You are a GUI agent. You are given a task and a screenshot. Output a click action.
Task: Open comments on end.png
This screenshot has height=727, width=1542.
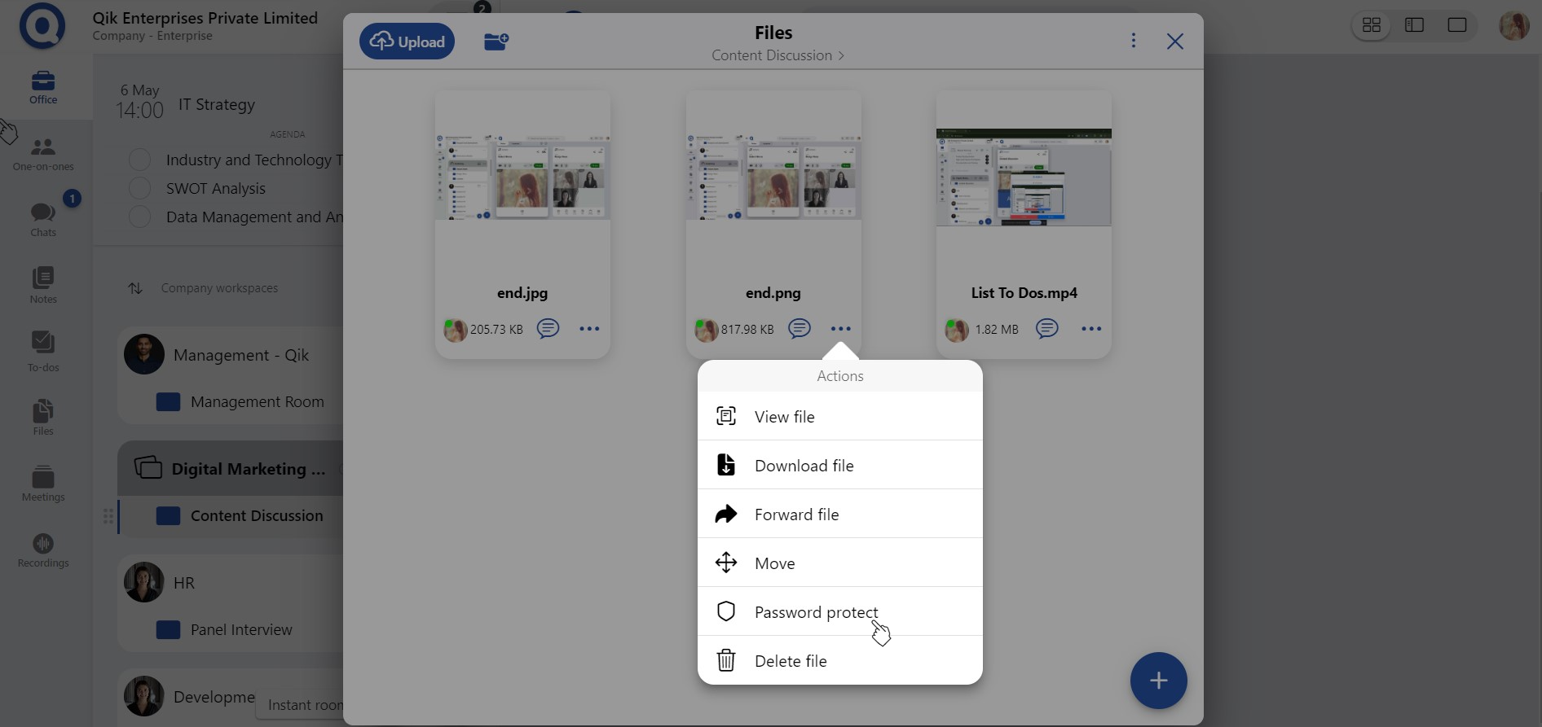pos(799,328)
